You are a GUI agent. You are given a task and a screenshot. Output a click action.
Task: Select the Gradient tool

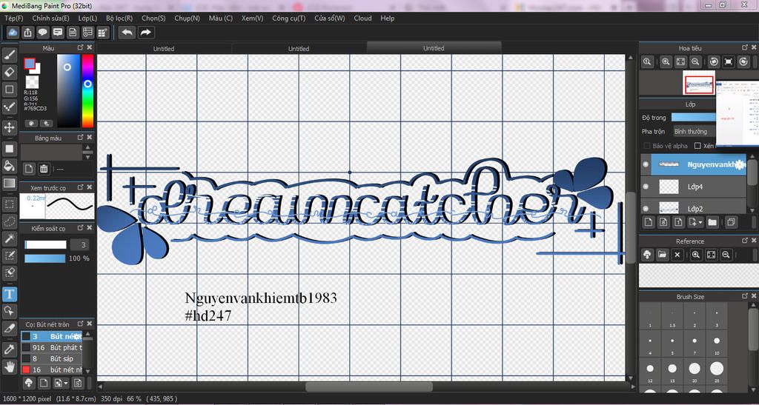(10, 183)
